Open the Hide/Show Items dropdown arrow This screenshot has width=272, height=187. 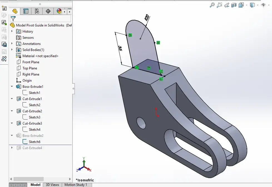(269, 5)
